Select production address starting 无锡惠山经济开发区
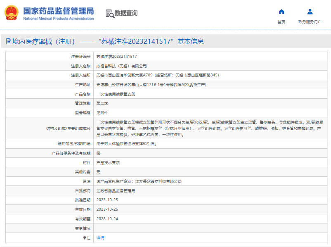 pyautogui.click(x=151, y=85)
